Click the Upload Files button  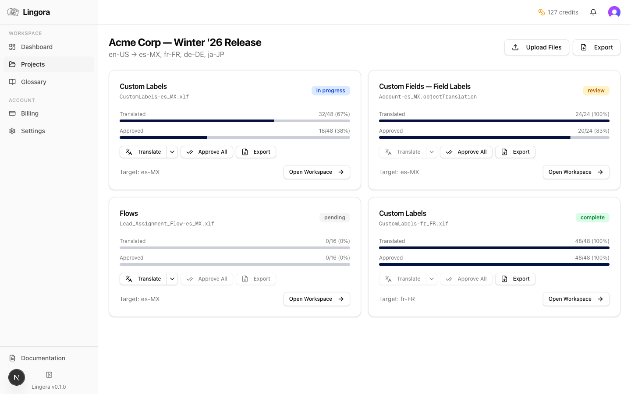pos(536,47)
